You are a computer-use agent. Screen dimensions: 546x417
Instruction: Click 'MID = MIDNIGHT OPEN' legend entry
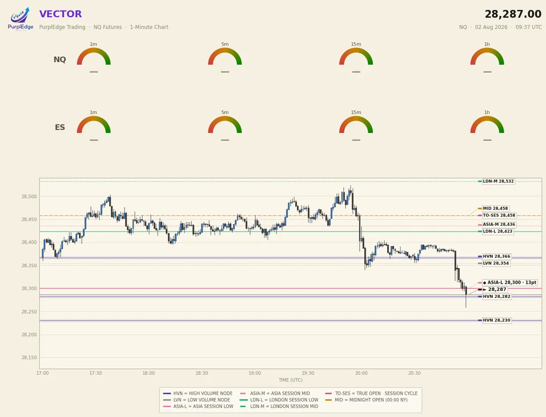[x=366, y=400]
